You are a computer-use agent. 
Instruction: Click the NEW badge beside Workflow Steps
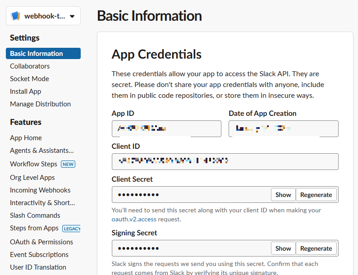68,164
